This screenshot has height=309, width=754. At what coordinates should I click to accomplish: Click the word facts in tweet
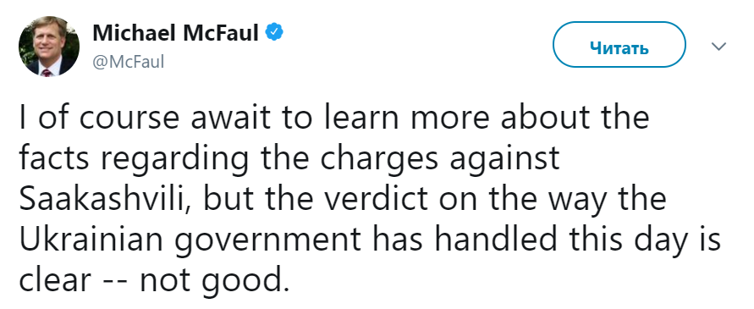point(53,157)
